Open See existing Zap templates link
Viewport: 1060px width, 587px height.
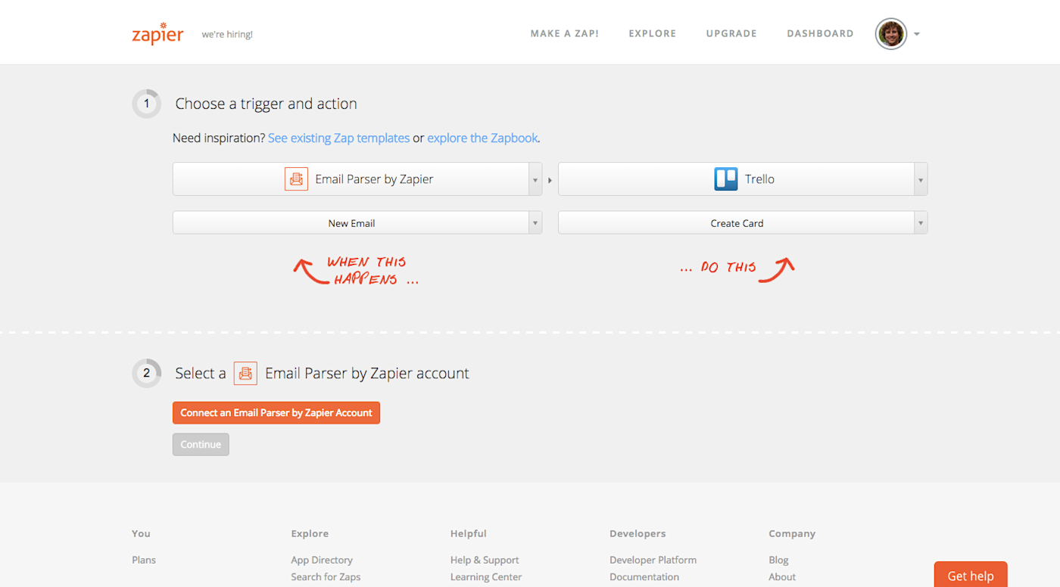338,138
